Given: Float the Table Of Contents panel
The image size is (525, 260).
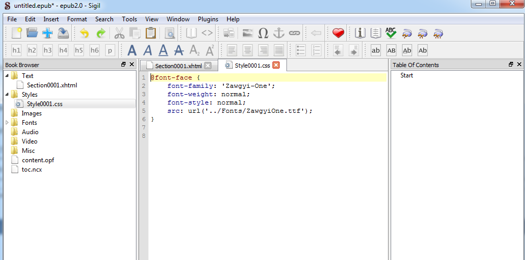Looking at the screenshot, I should click(510, 64).
